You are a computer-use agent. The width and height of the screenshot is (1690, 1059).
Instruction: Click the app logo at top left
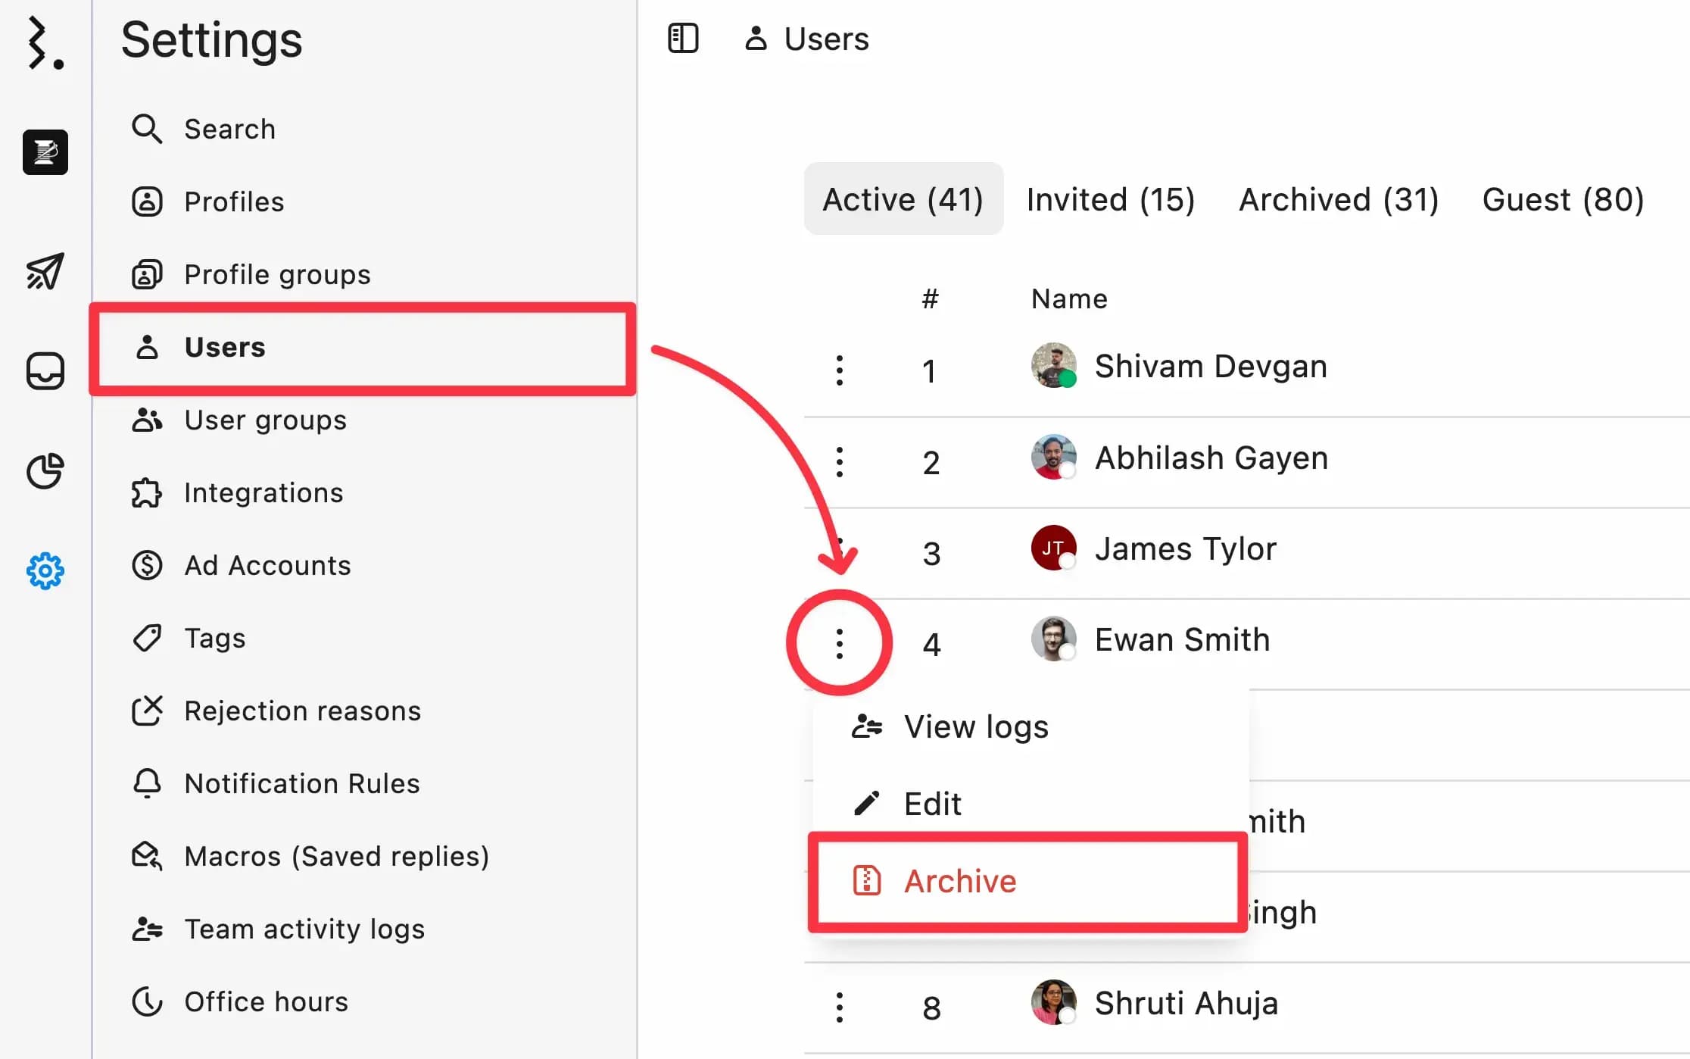(45, 44)
